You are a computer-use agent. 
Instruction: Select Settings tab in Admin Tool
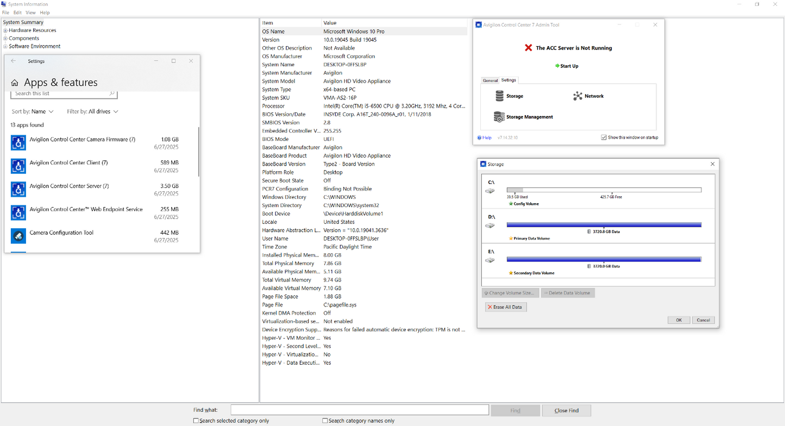[x=508, y=80]
